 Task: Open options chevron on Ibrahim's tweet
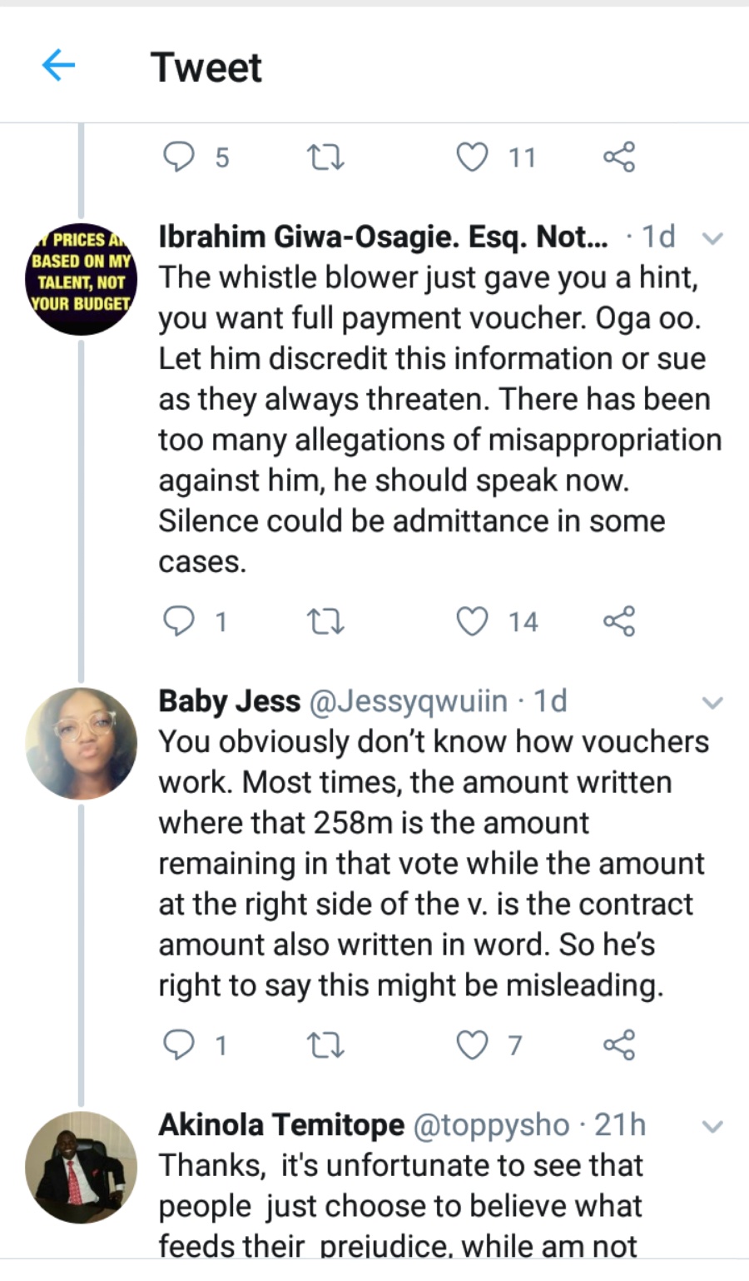pos(712,238)
